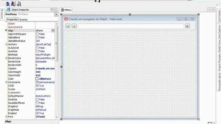
Task: Click the (TFont) value
Action: (x=40, y=117)
